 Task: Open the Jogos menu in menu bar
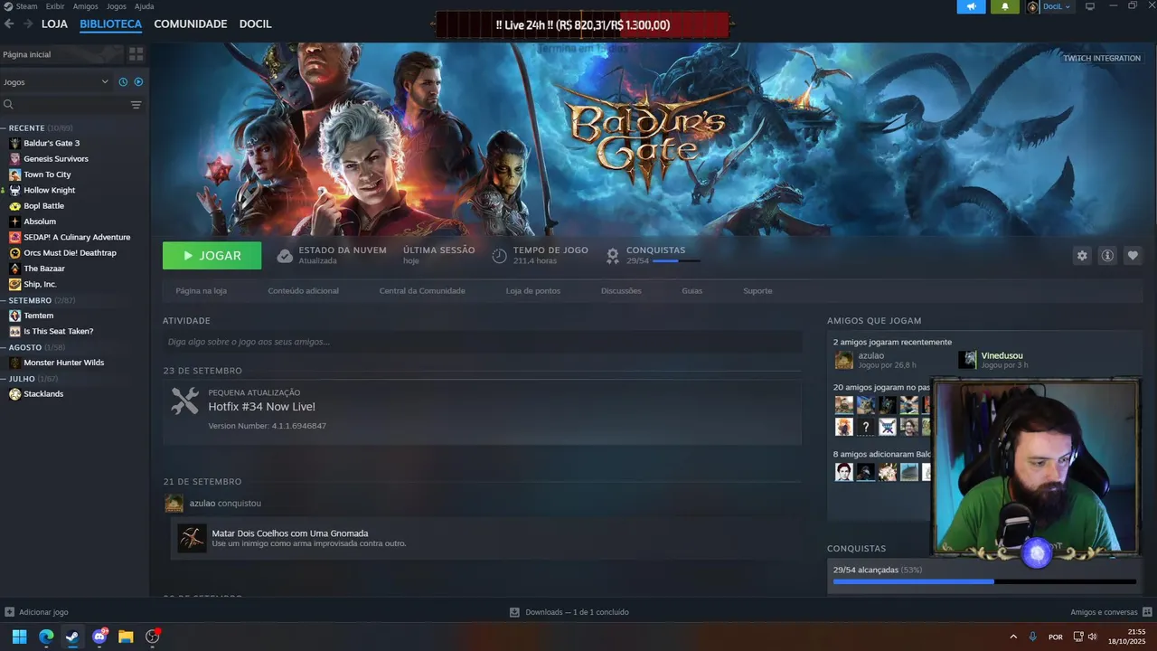coord(117,6)
